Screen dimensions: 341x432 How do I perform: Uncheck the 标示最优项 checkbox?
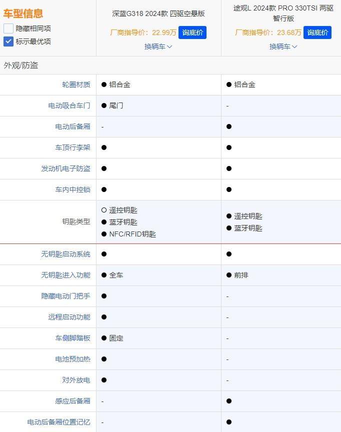coord(8,41)
